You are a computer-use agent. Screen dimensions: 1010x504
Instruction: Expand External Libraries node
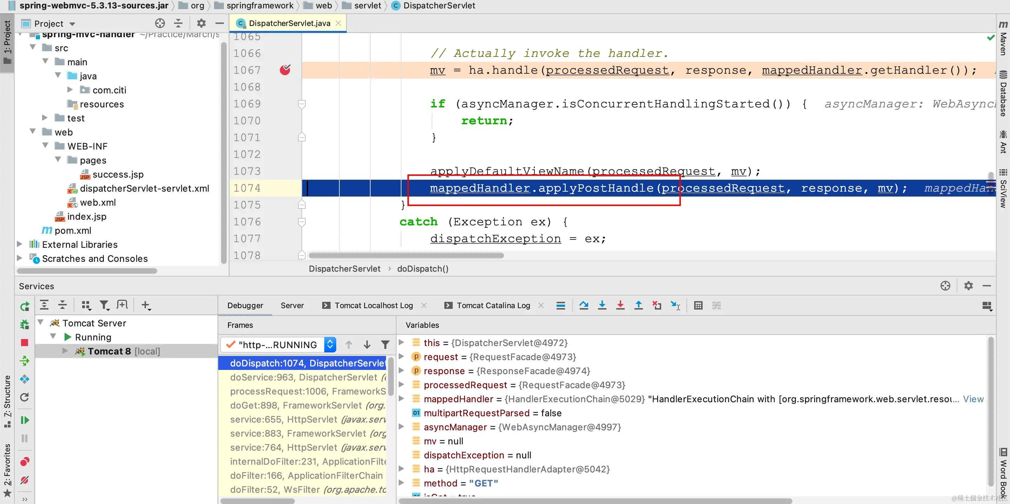(20, 244)
